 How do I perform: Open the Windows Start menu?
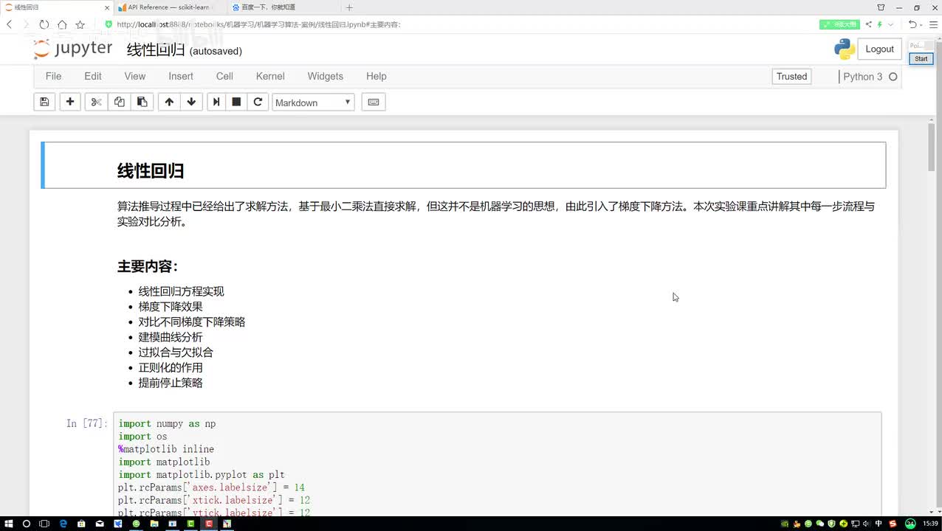pos(10,524)
